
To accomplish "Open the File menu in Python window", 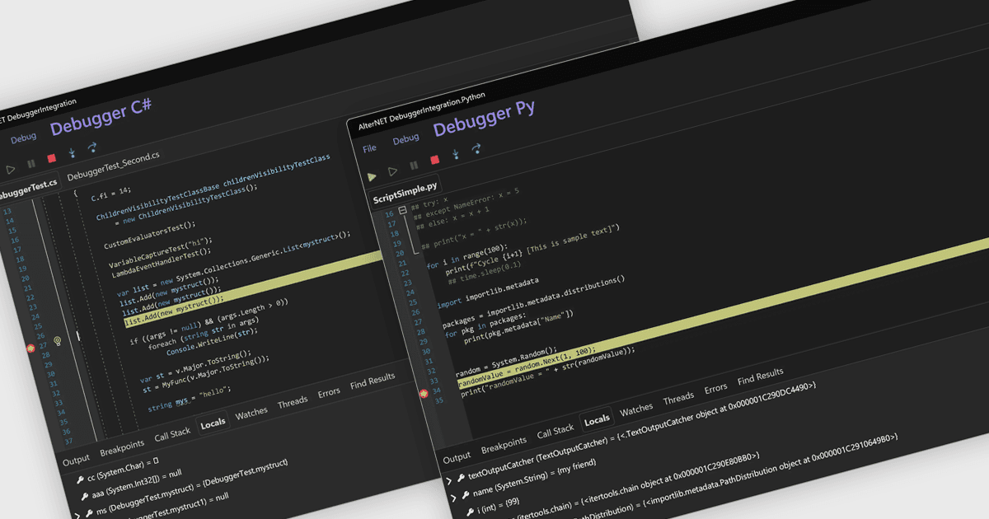I will 370,148.
